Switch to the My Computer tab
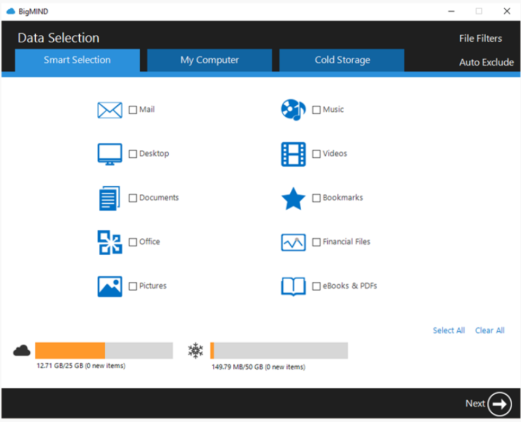The height and width of the screenshot is (422, 521). click(209, 60)
